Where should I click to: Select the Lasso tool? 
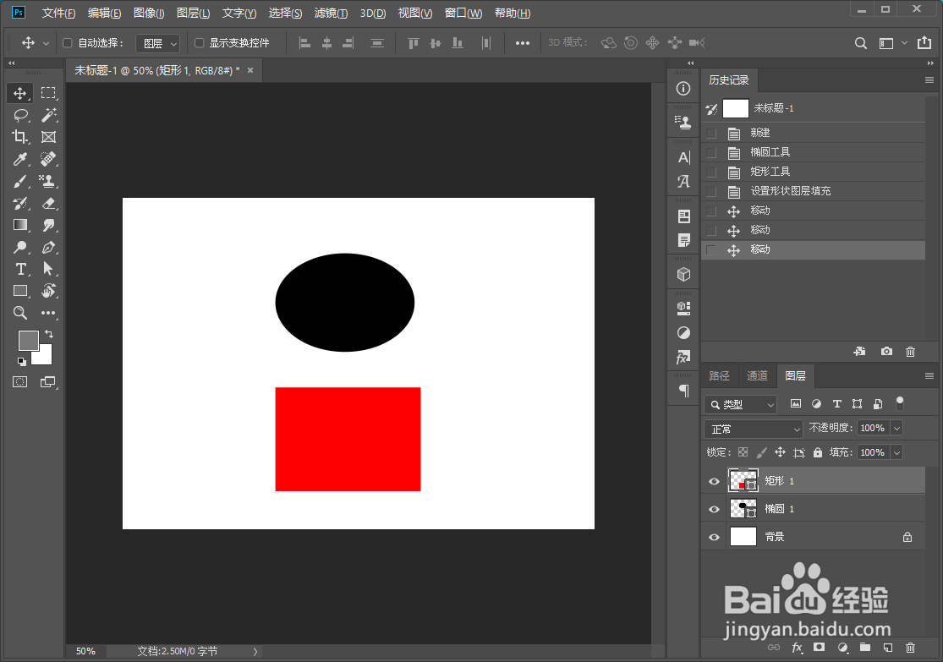point(19,115)
